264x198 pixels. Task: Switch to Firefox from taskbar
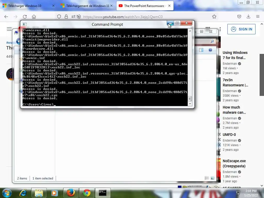coord(71,193)
